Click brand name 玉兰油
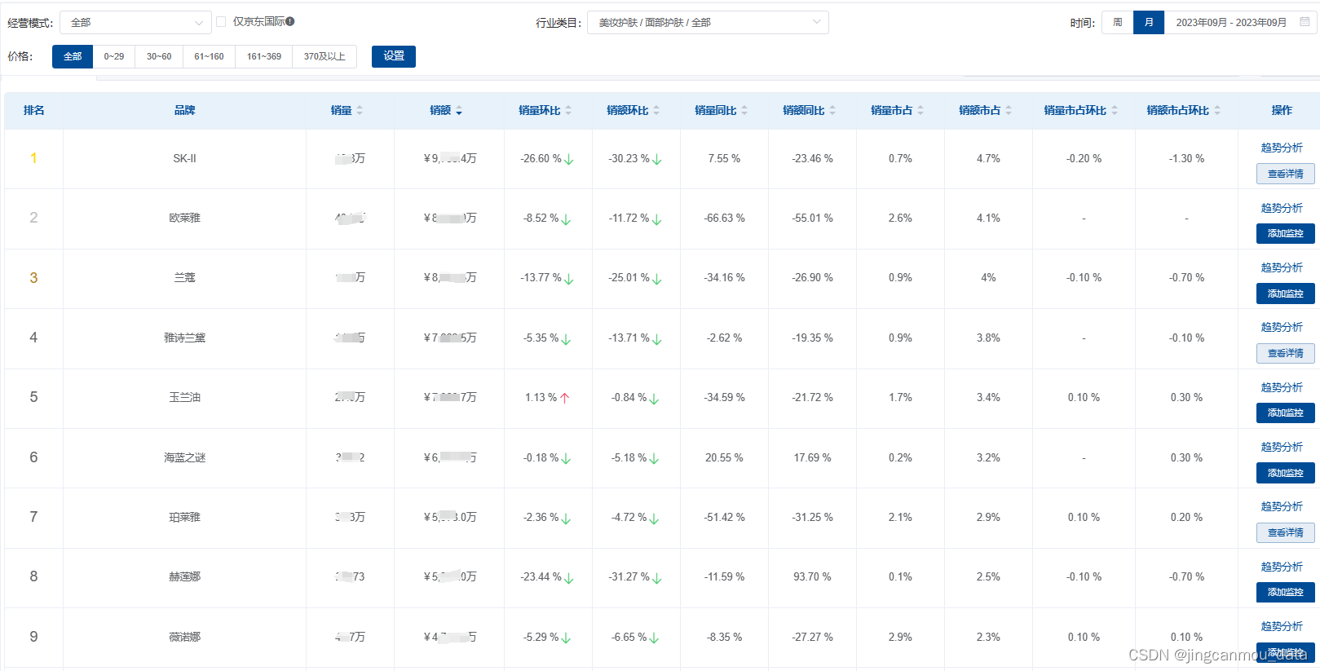1320x671 pixels. [184, 398]
